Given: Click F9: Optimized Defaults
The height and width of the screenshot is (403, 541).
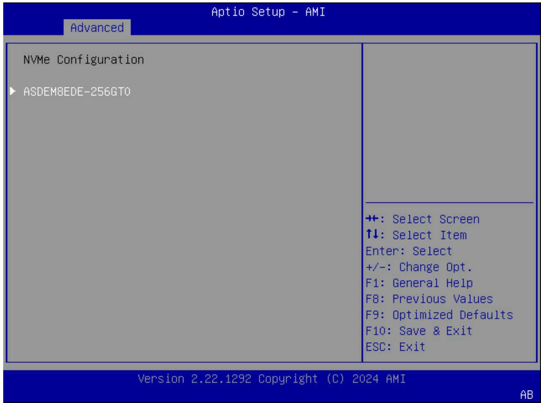Looking at the screenshot, I should 439,315.
